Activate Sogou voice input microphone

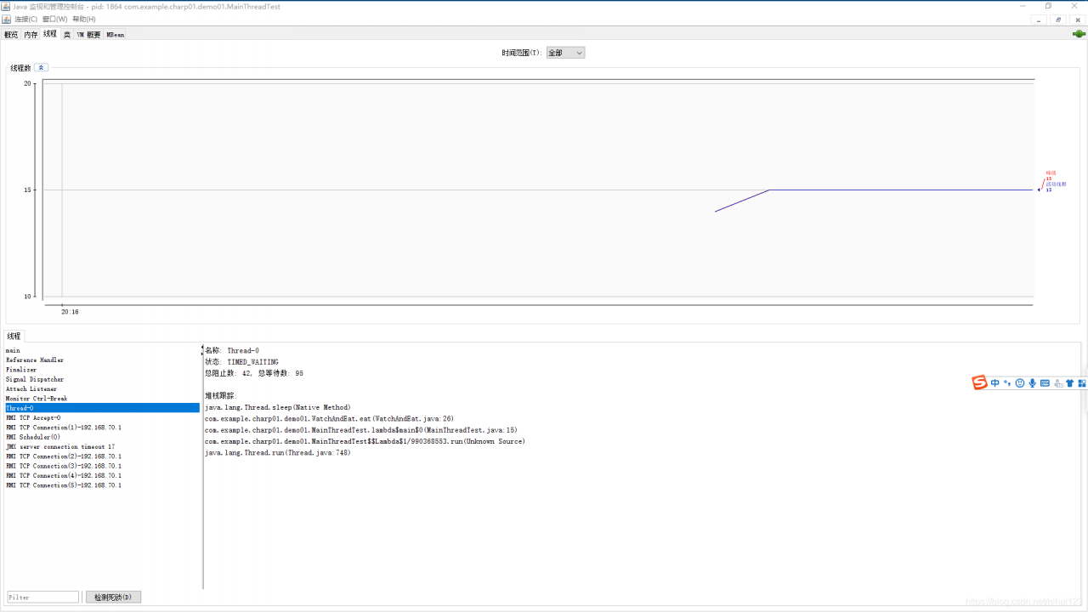coord(1032,383)
